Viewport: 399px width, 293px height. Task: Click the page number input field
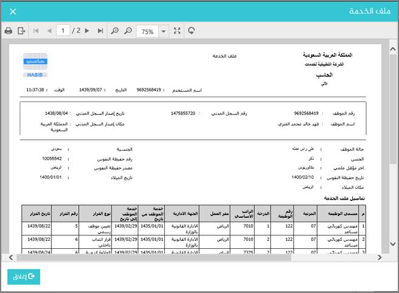click(x=63, y=31)
